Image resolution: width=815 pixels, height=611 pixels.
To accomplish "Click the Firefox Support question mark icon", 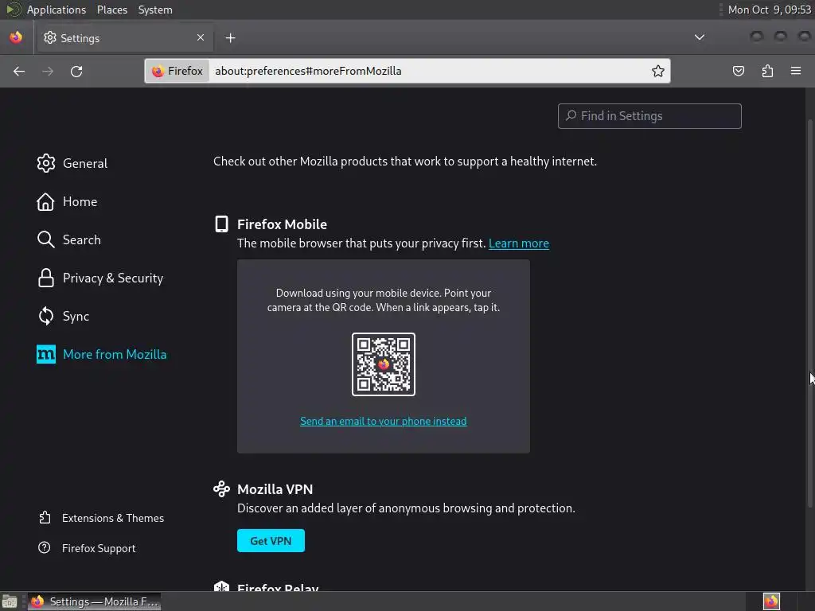I will click(45, 547).
